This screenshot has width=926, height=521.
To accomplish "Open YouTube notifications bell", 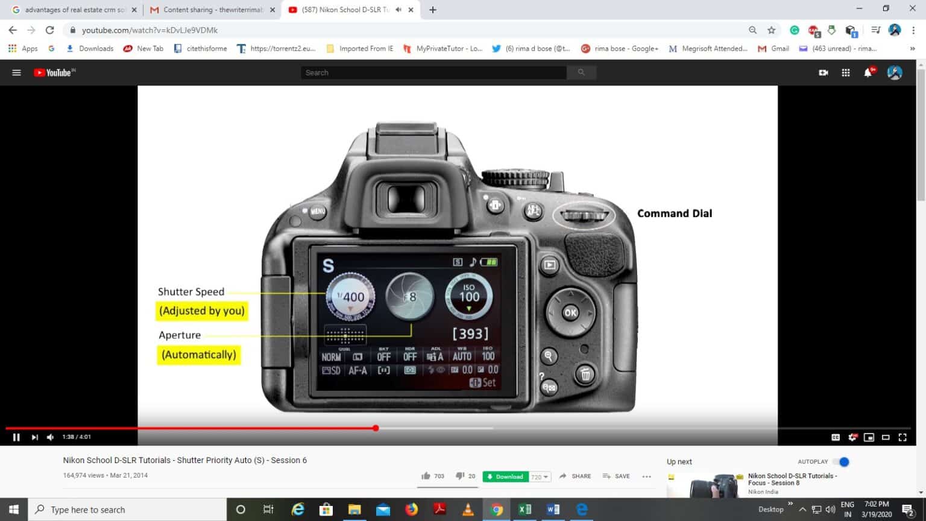I will pos(868,72).
